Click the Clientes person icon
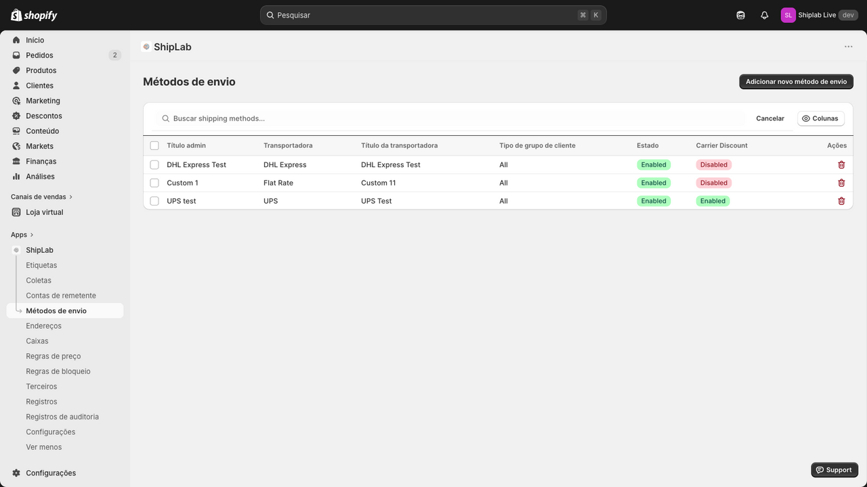867x487 pixels. click(16, 86)
